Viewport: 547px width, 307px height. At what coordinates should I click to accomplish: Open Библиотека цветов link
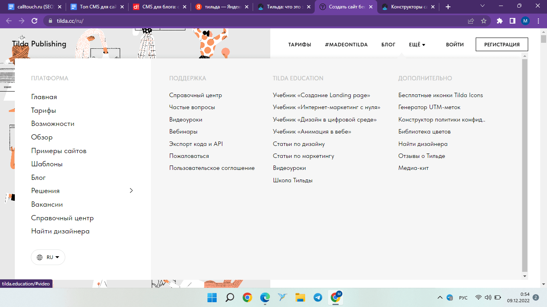(x=424, y=132)
